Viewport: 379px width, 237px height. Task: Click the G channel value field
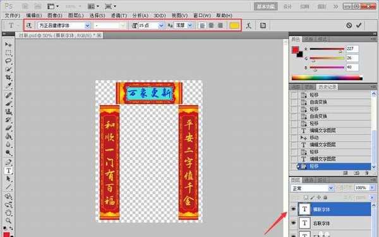(352, 58)
